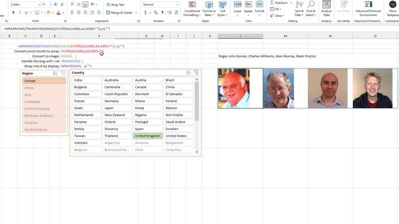399x224 pixels.
Task: Click the Merge & Center button
Action: pos(119,12)
